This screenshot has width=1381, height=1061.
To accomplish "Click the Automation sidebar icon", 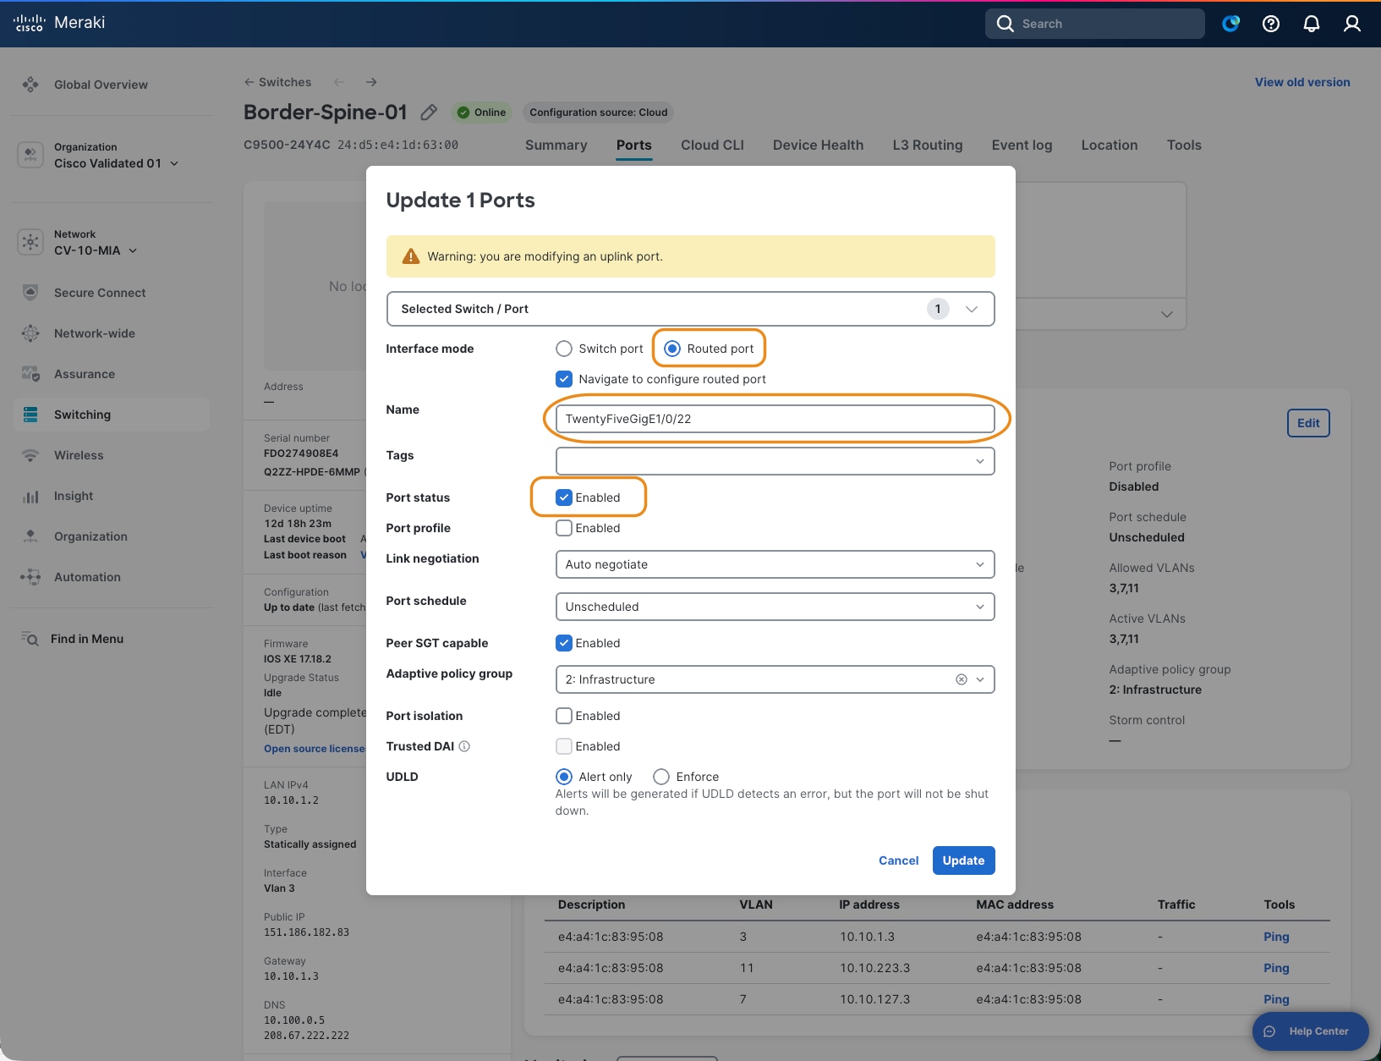I will 30,577.
